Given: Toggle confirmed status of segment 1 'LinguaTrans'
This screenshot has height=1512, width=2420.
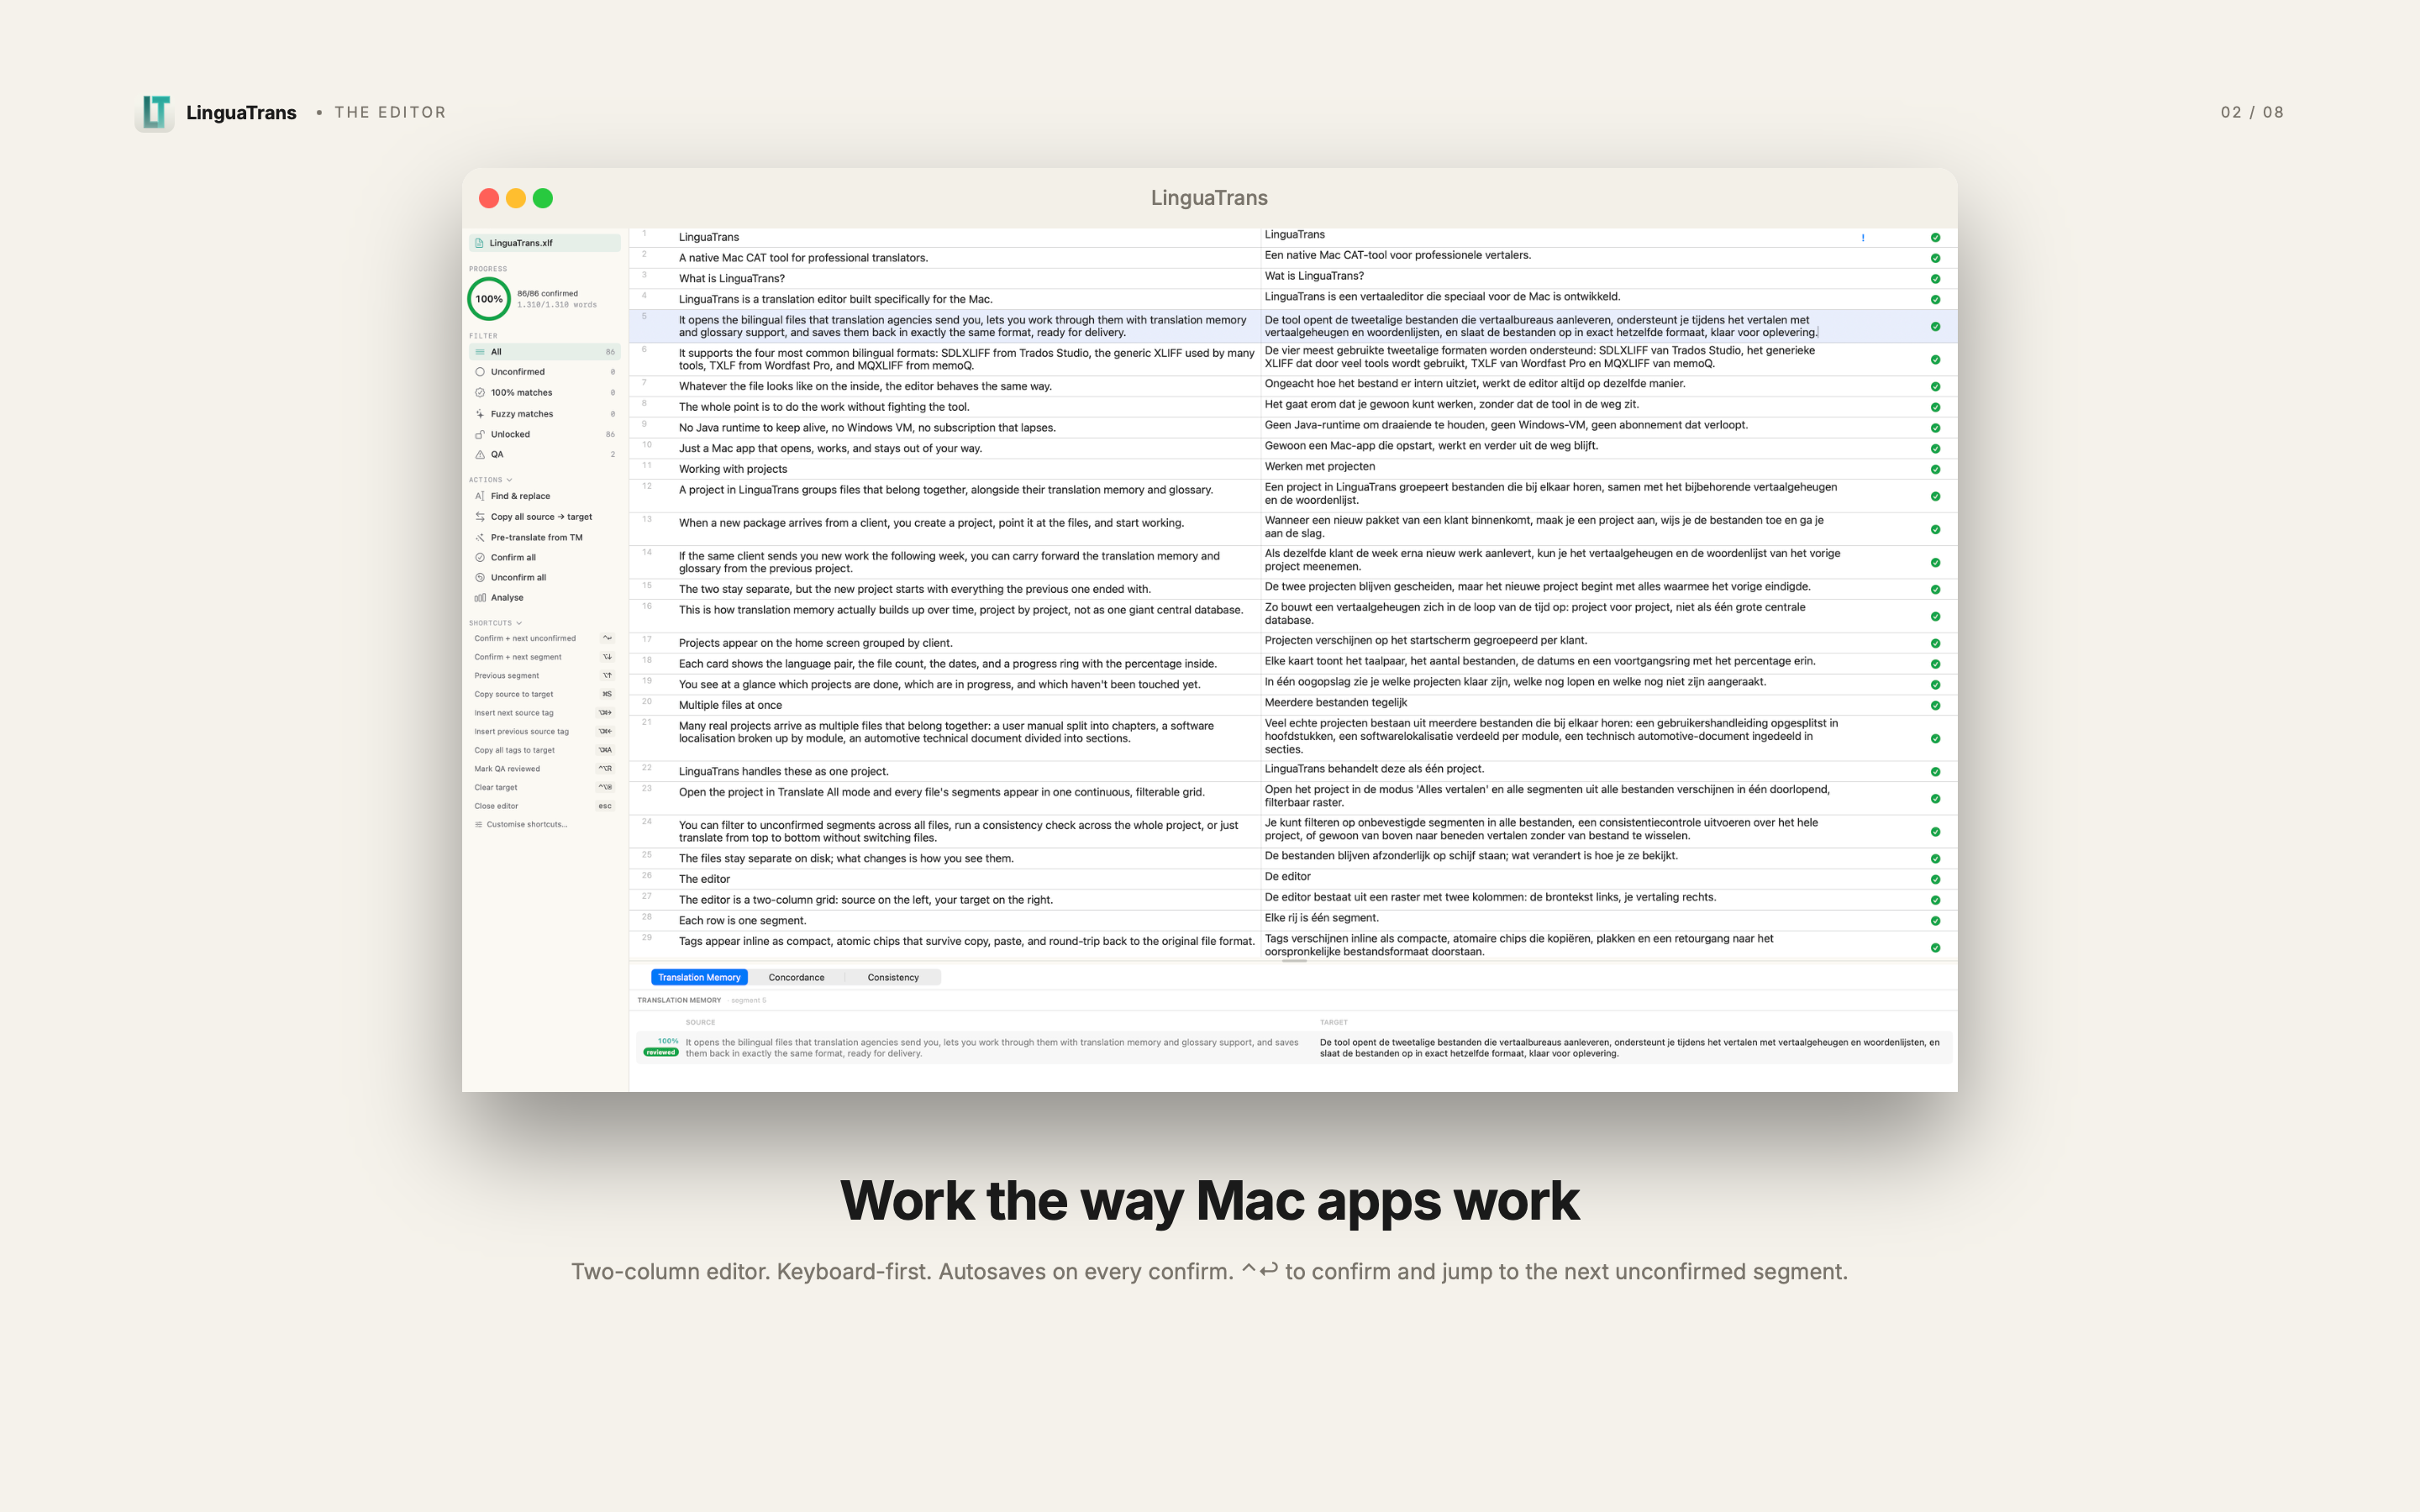Looking at the screenshot, I should [1935, 238].
